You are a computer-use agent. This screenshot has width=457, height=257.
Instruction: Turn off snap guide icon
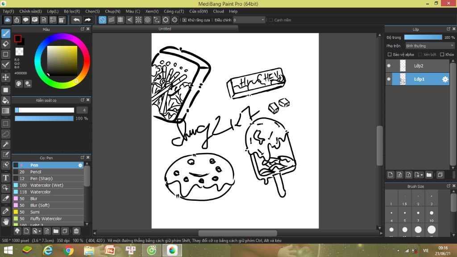click(102, 20)
